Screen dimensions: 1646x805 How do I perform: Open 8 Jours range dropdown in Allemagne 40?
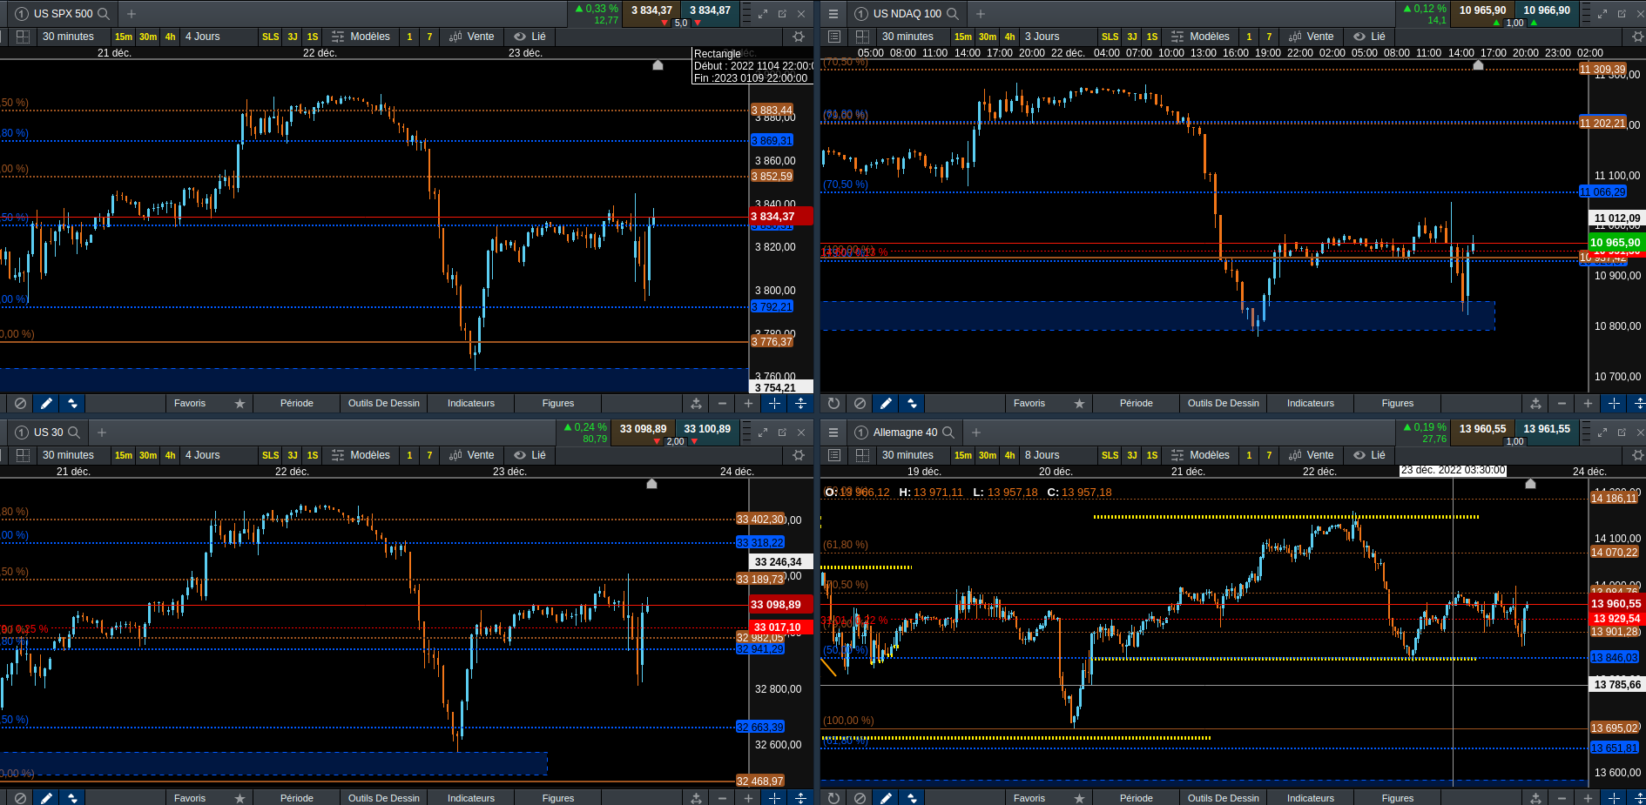[1057, 455]
